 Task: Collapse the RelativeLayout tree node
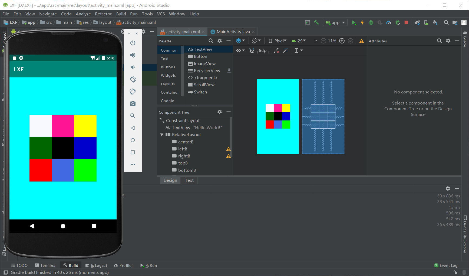click(x=162, y=135)
